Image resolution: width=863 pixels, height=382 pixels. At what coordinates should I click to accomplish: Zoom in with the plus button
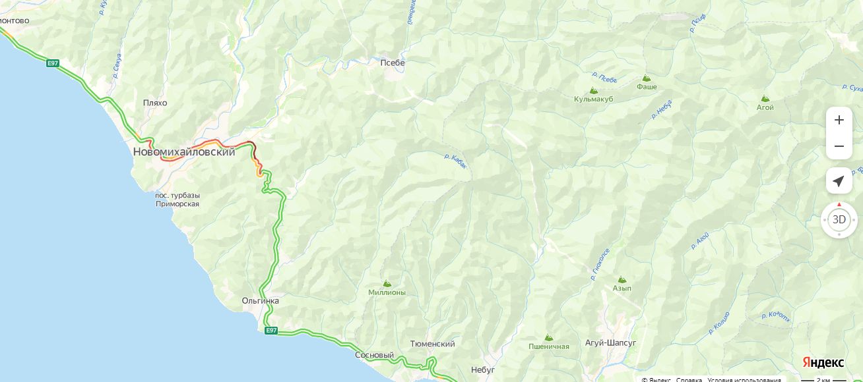(x=839, y=120)
